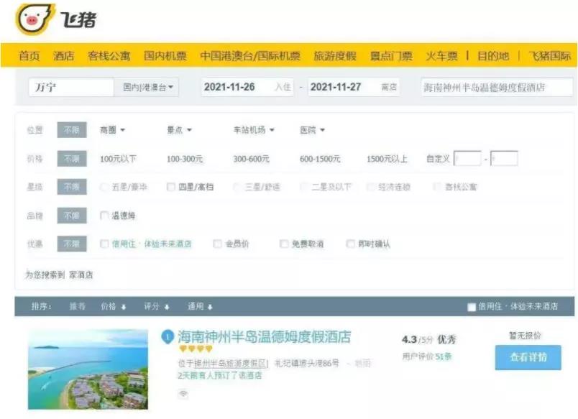Screen dimensions: 578x419
Task: Click the numbered blue map pin marker
Action: pos(168,337)
